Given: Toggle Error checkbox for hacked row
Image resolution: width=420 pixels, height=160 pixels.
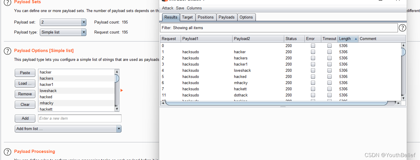Looking at the screenshot, I should (313, 76).
